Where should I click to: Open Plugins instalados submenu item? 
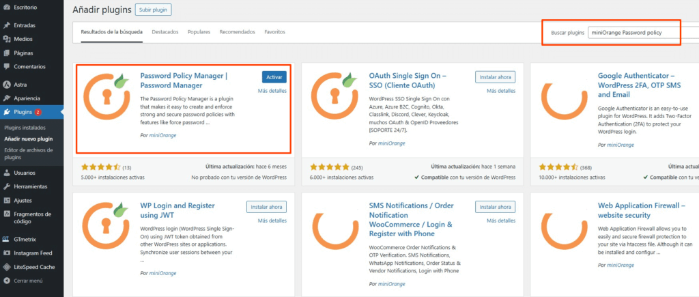coord(25,128)
